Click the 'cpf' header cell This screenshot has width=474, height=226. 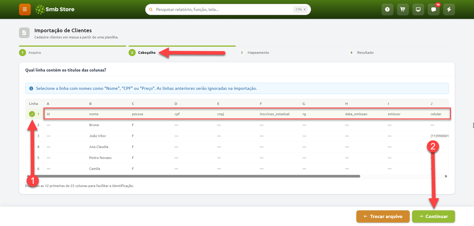click(177, 114)
